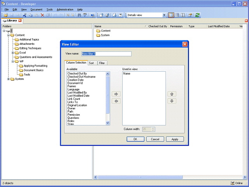The width and height of the screenshot is (249, 187).
Task: Click the Expand all plus icon
Action: pos(68,15)
